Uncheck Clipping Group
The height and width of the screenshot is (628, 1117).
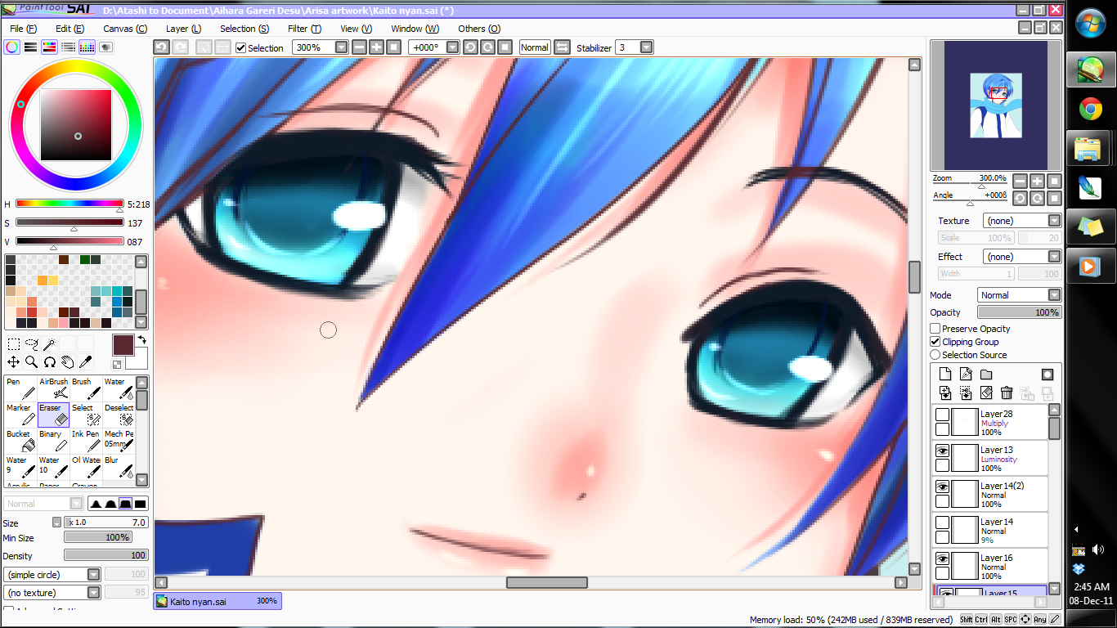click(x=935, y=342)
